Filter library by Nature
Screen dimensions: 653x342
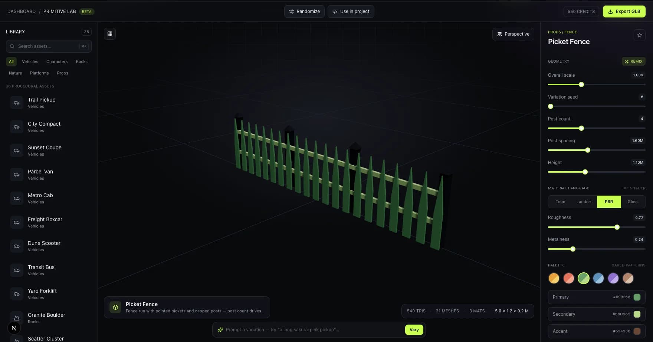point(16,73)
